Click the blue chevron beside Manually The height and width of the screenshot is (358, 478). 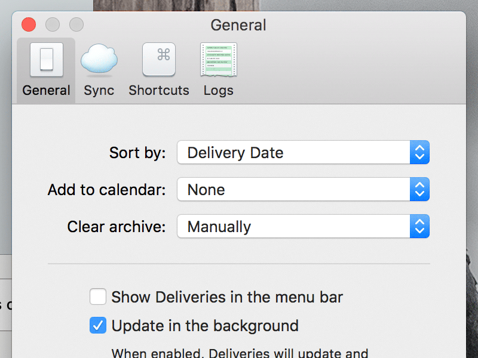420,226
